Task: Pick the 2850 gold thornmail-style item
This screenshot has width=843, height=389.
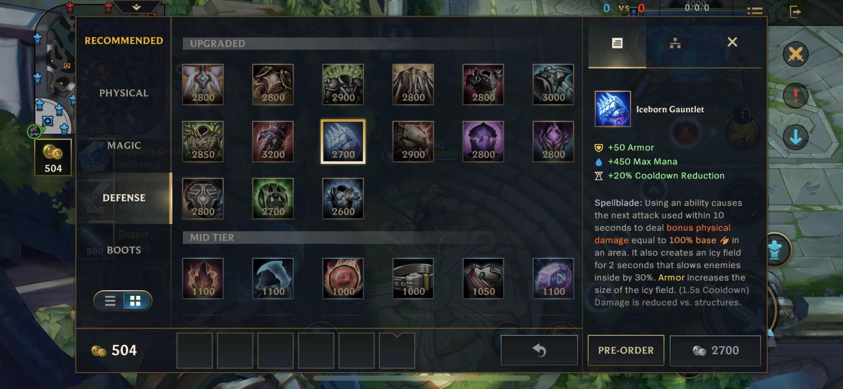Action: coord(203,142)
